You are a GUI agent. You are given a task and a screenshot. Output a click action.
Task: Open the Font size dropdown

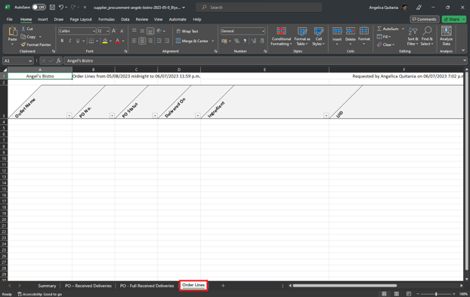(107, 31)
